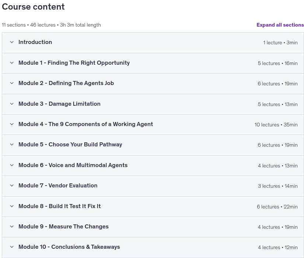Select Module 2 - Defining The Agents Job title
Viewport: 304px width, 258px height.
tap(66, 83)
